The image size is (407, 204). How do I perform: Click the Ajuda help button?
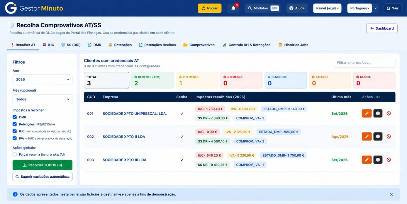coord(297,8)
